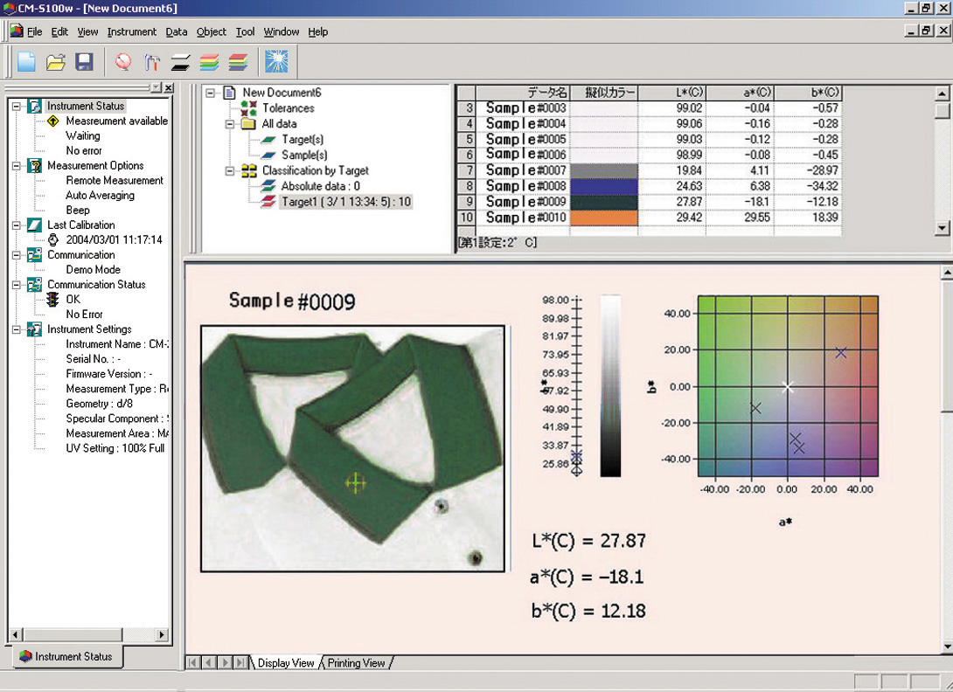The width and height of the screenshot is (953, 692).
Task: Click the blue swatch for Sample#0008
Action: tap(603, 186)
